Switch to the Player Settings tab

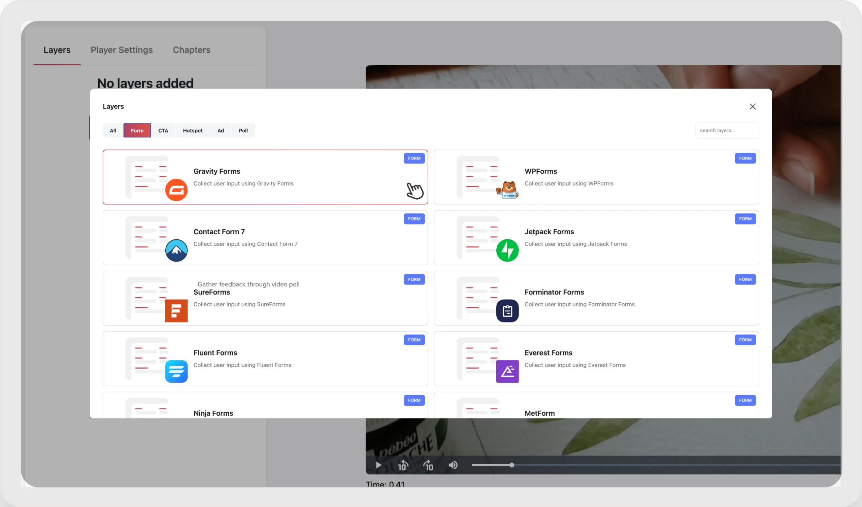click(122, 50)
